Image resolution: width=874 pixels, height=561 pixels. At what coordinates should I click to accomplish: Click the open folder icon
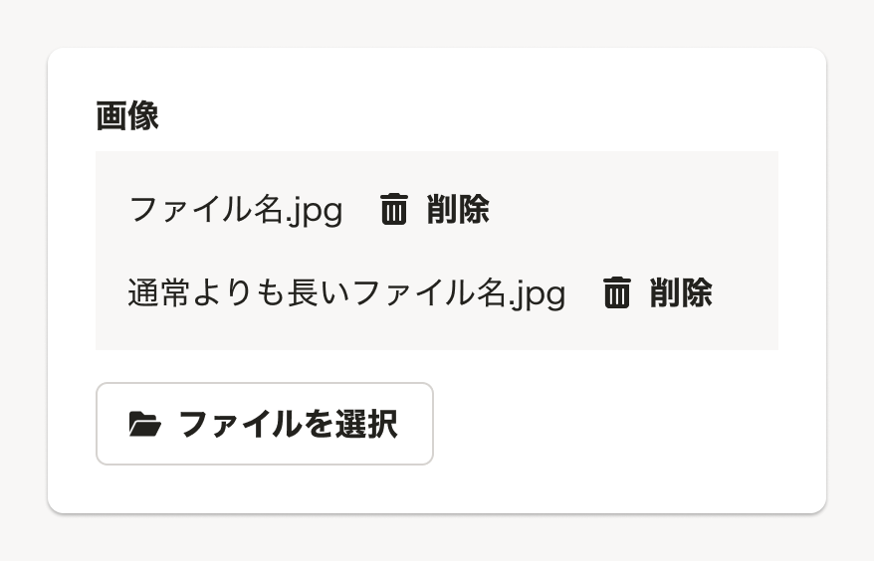[144, 425]
